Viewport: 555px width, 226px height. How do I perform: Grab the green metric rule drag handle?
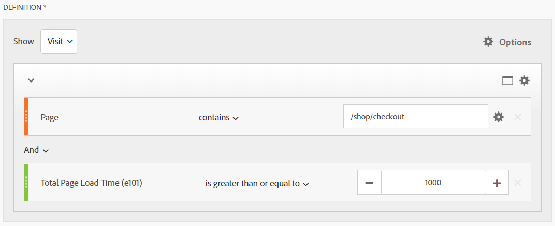pos(26,182)
